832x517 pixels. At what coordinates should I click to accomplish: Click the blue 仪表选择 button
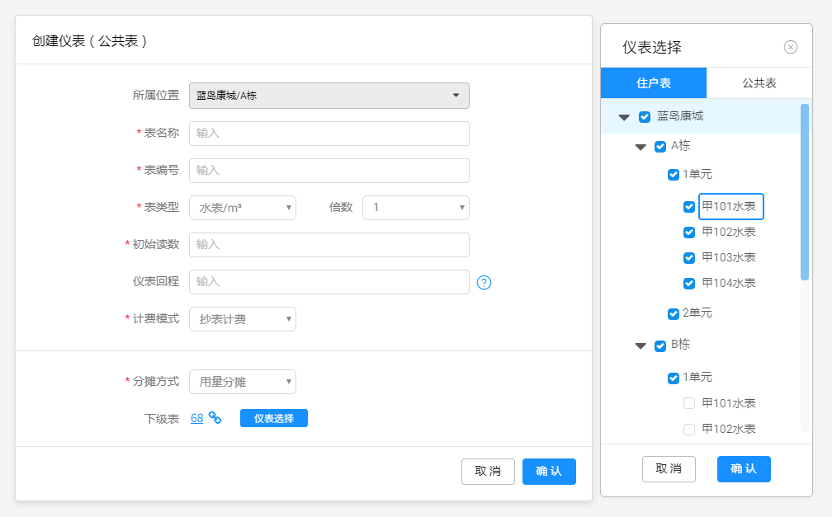[x=273, y=418]
